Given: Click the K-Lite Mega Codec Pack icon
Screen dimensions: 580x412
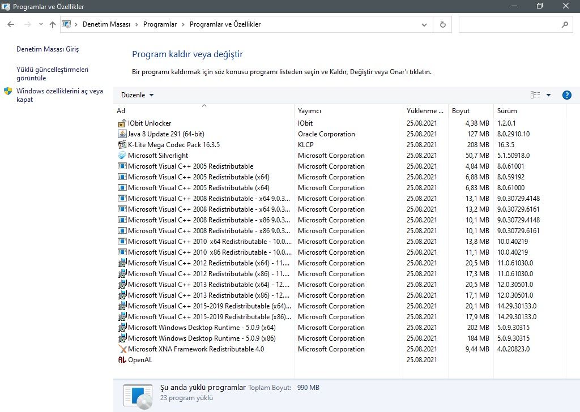Looking at the screenshot, I should pyautogui.click(x=122, y=145).
